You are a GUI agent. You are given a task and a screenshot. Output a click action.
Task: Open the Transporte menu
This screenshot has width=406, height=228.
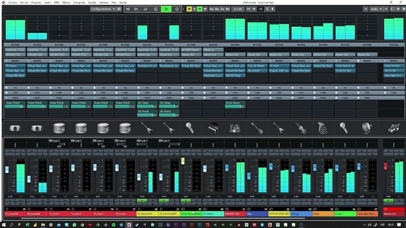(x=79, y=3)
